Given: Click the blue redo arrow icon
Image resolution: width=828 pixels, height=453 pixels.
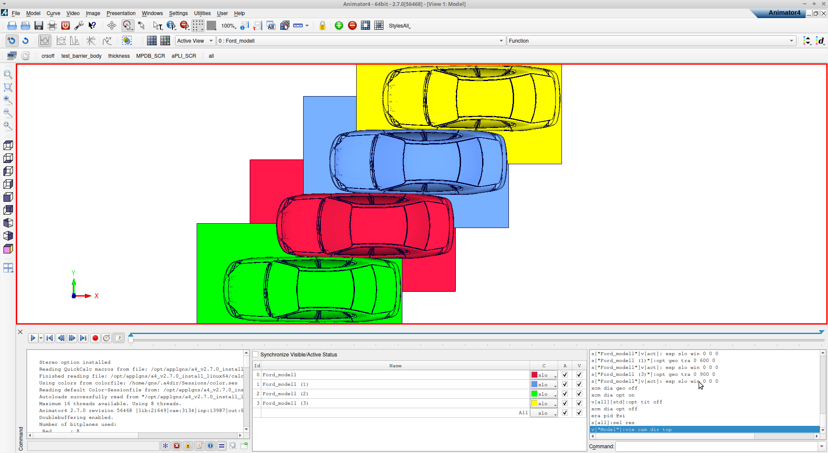Looking at the screenshot, I should click(25, 41).
